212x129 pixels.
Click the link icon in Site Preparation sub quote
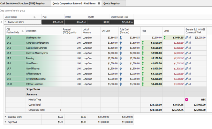[186, 38]
